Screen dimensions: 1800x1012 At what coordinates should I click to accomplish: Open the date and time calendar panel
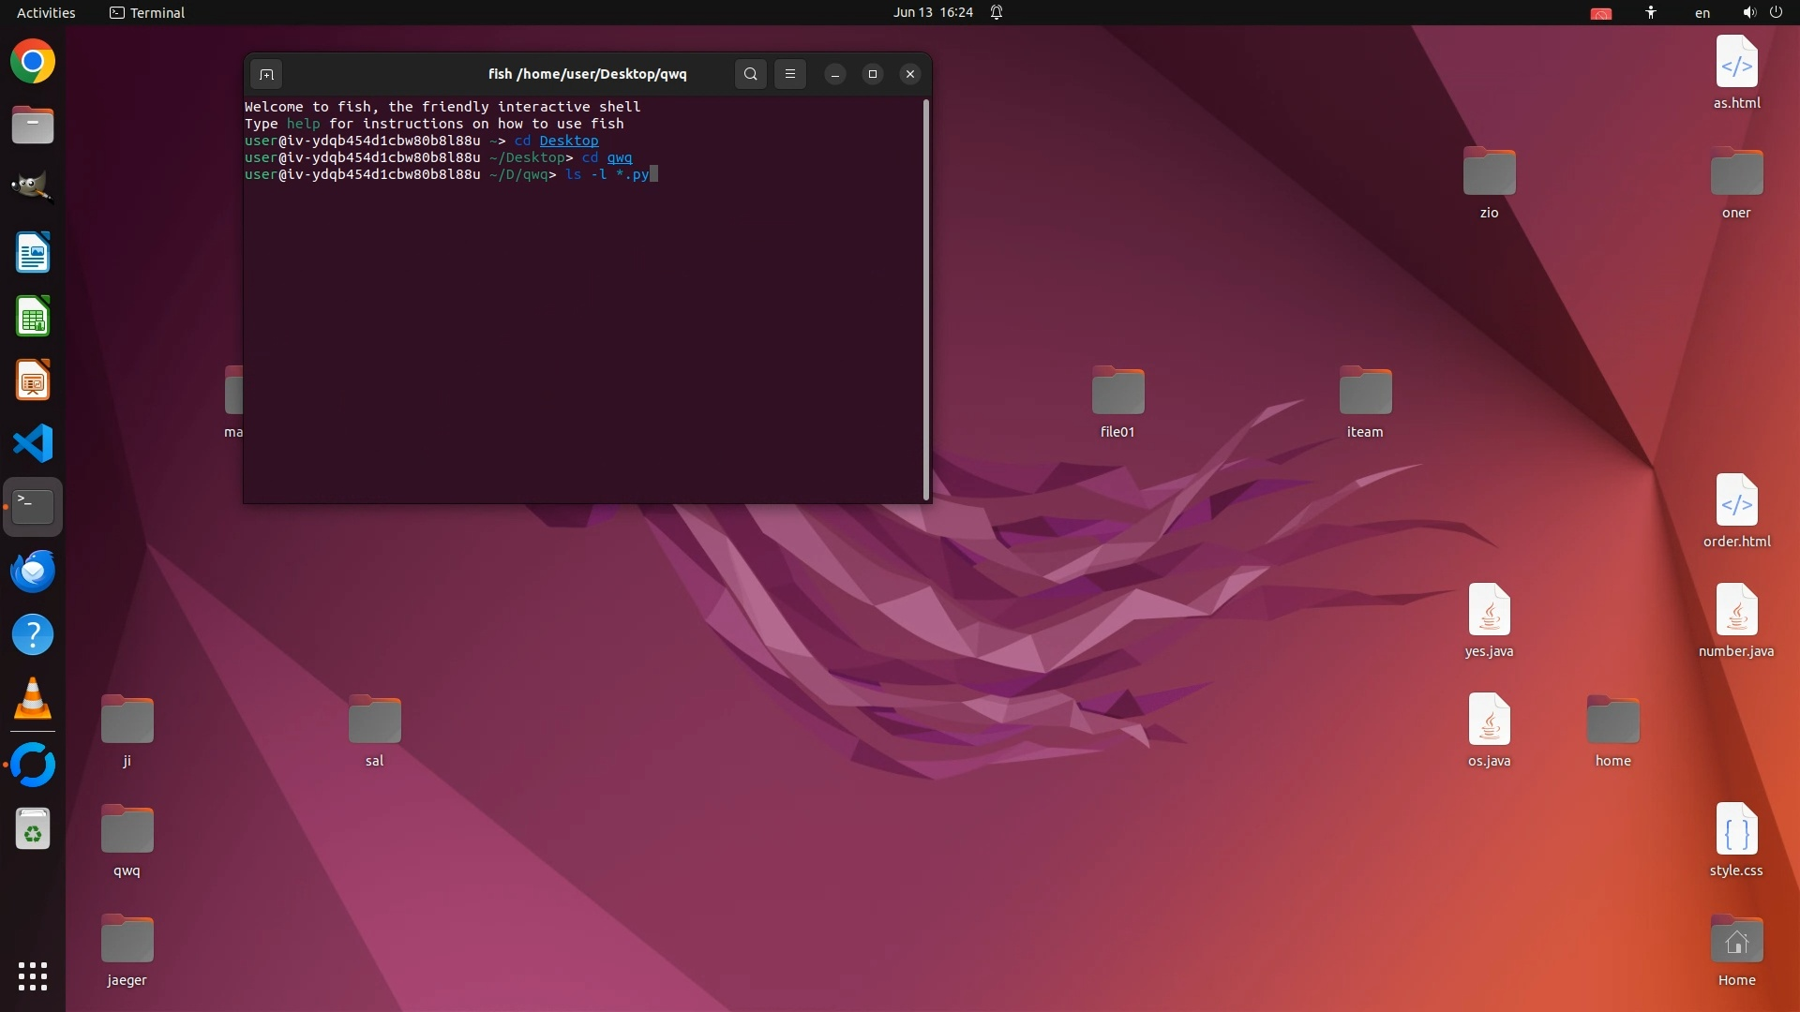click(932, 12)
